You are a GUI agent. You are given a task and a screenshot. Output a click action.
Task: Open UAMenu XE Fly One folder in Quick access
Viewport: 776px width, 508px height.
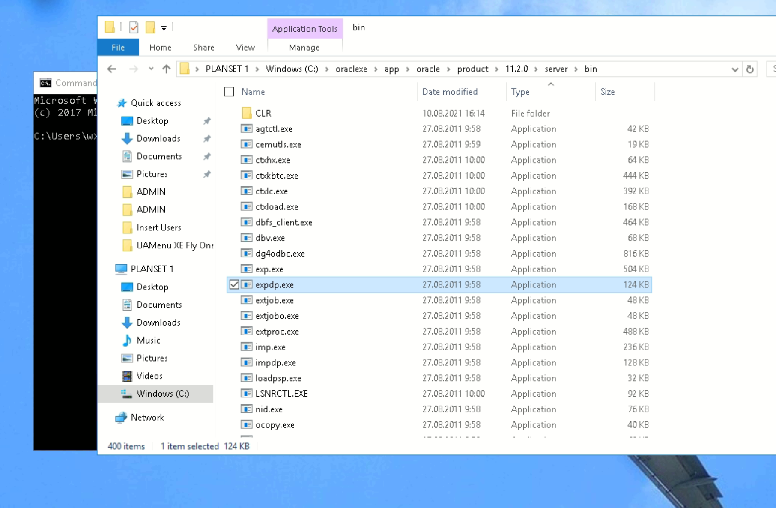167,245
